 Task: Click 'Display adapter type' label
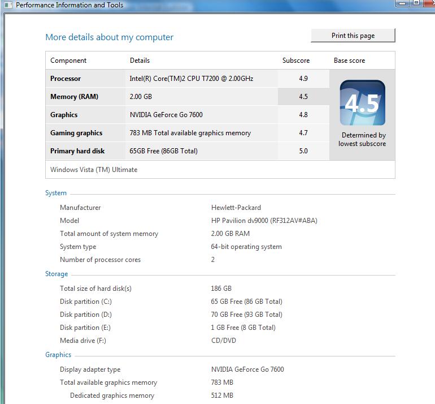pyautogui.click(x=90, y=369)
